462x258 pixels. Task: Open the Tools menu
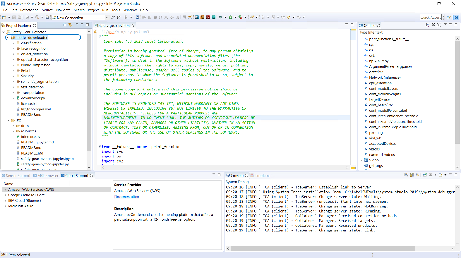116,10
